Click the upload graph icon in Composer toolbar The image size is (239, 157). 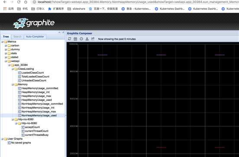[87, 39]
